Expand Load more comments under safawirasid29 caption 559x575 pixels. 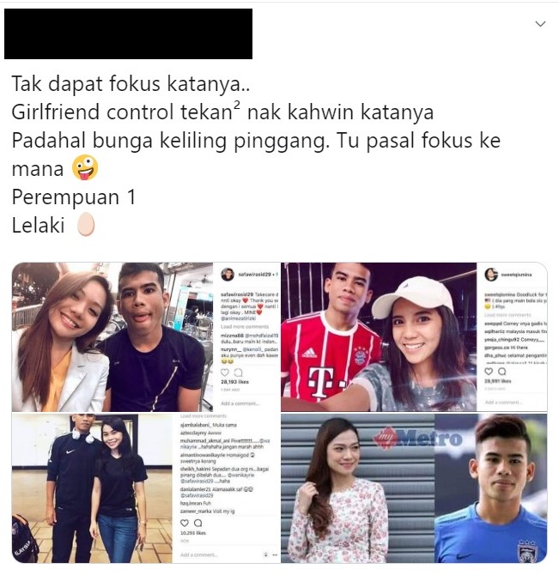[x=244, y=326]
